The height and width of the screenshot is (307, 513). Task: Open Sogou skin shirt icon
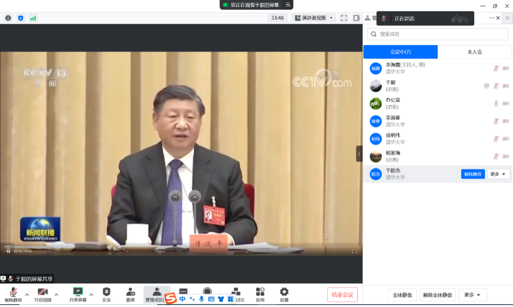click(x=221, y=299)
